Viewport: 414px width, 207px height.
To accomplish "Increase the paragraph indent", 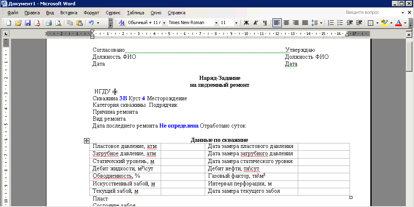I will click(x=359, y=23).
